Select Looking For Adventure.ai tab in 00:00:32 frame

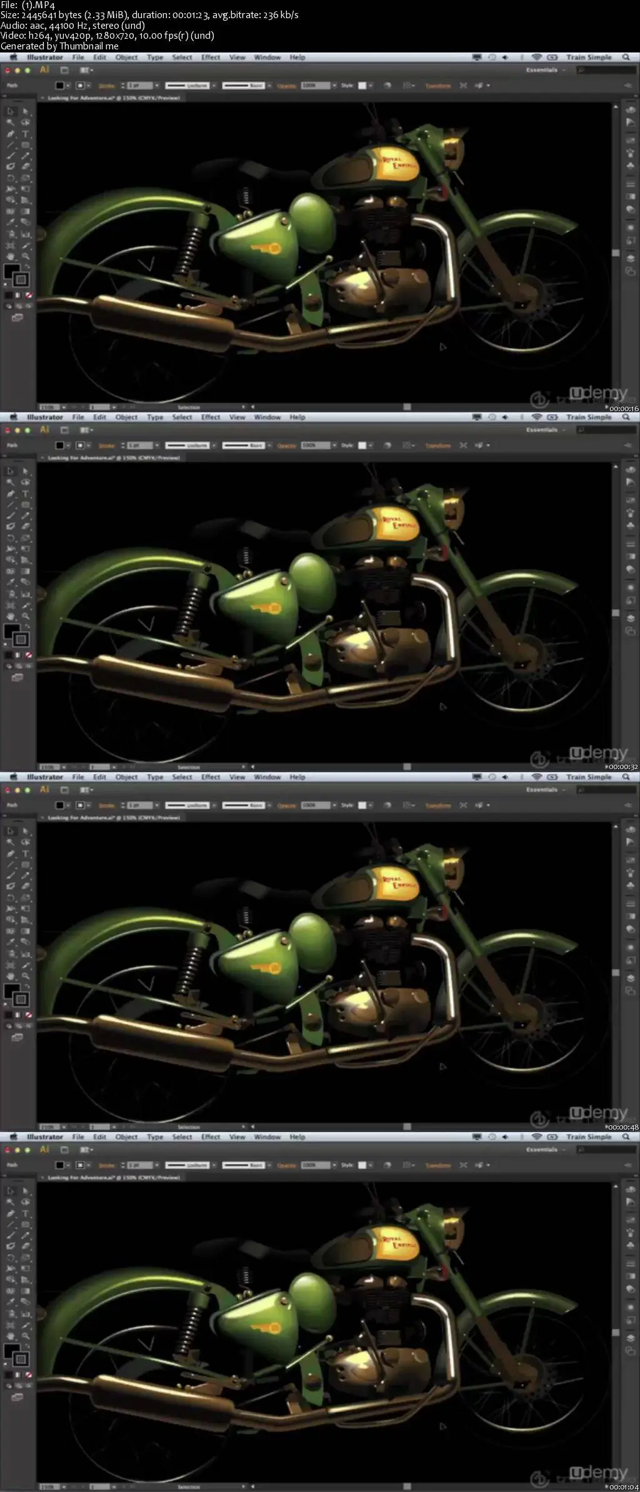(113, 458)
